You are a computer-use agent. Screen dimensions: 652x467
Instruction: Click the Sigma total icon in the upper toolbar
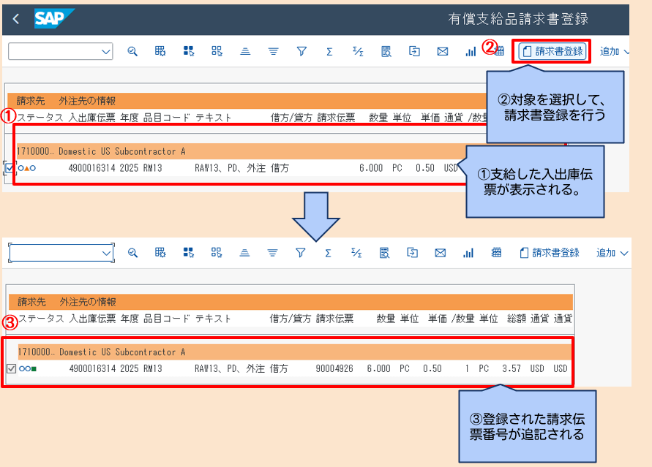point(329,51)
